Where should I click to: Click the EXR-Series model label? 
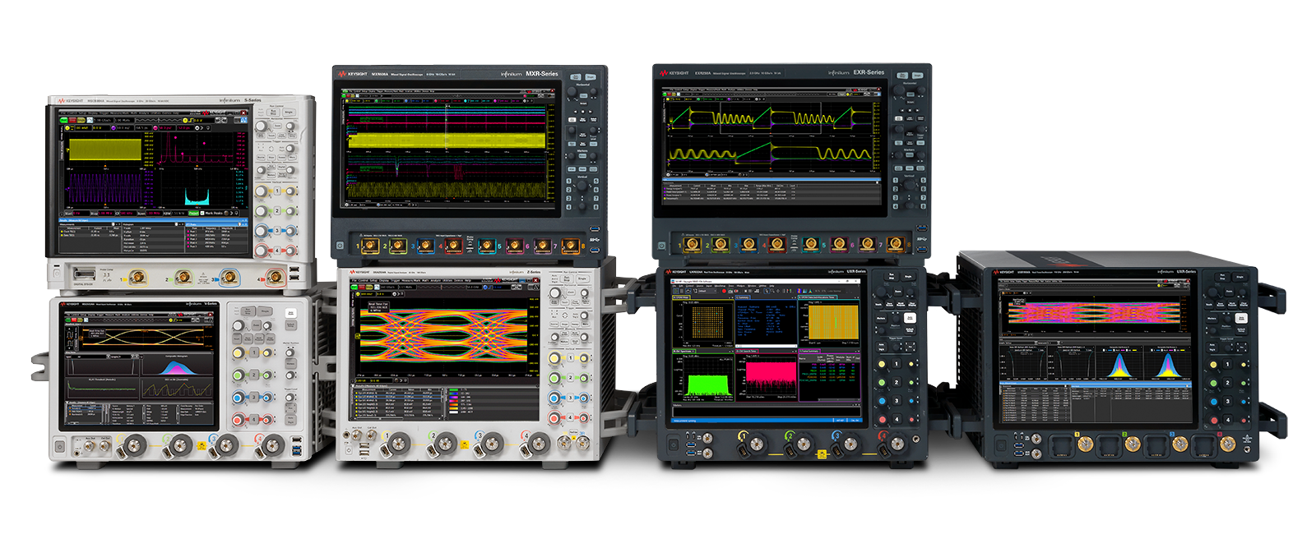coord(869,72)
